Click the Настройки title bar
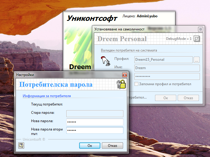 tap(69, 75)
